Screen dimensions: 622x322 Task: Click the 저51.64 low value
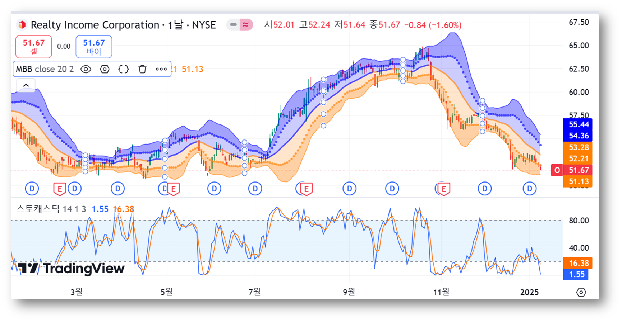pyautogui.click(x=350, y=25)
